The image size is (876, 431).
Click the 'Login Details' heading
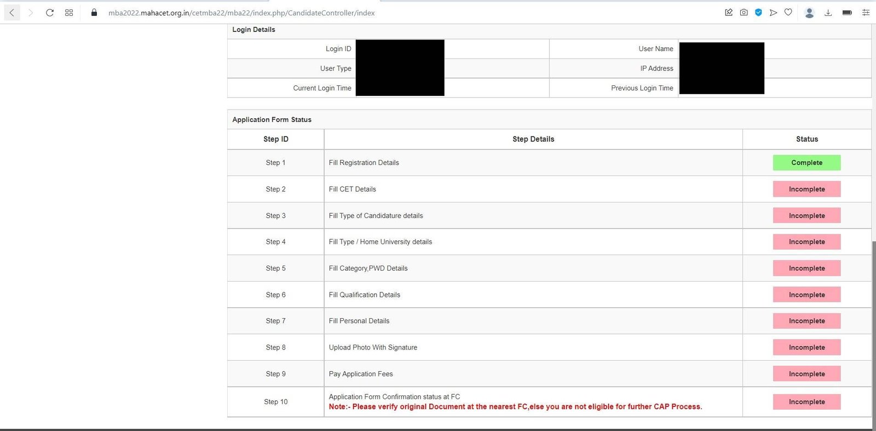[253, 30]
